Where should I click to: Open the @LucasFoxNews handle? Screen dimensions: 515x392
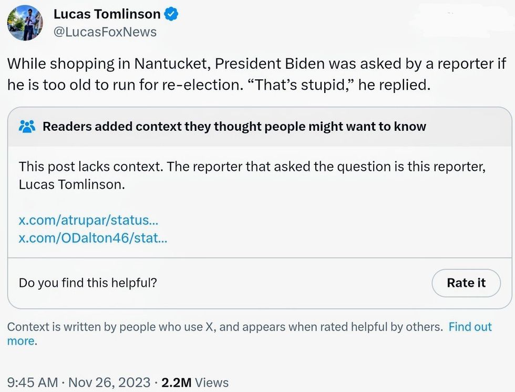click(105, 32)
